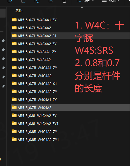Click the Copy toolbar icon
Viewport: 130px width, 166px height.
coord(10,1)
